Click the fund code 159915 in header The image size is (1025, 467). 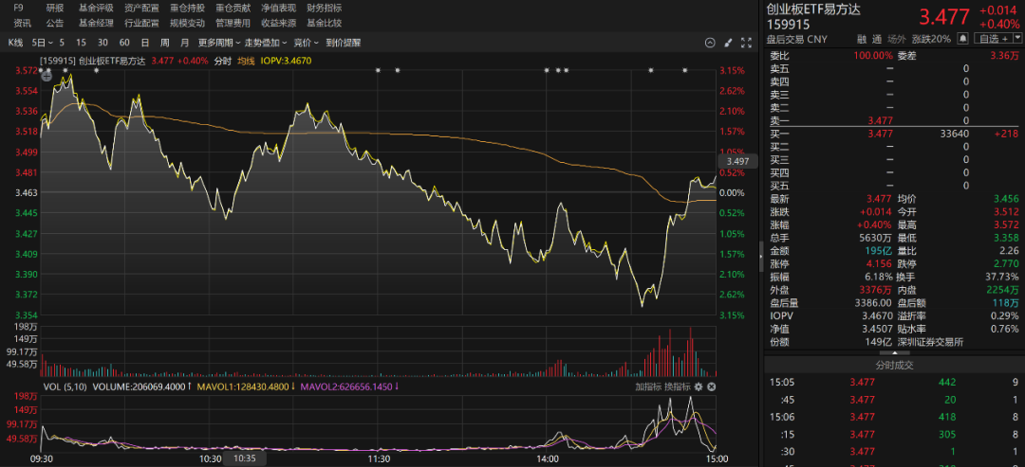click(789, 25)
